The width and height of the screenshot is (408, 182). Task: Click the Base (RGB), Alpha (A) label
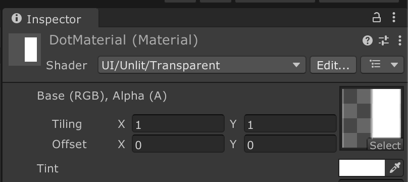click(x=101, y=96)
